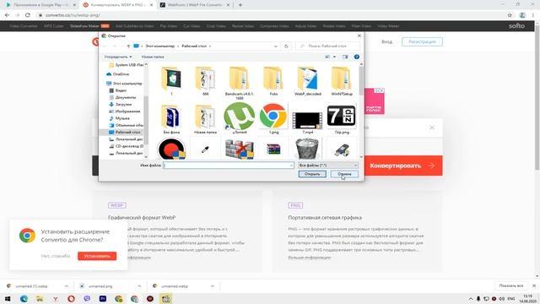The height and width of the screenshot is (304, 540).
Task: Click Показать все downloads button
Action: [x=511, y=285]
